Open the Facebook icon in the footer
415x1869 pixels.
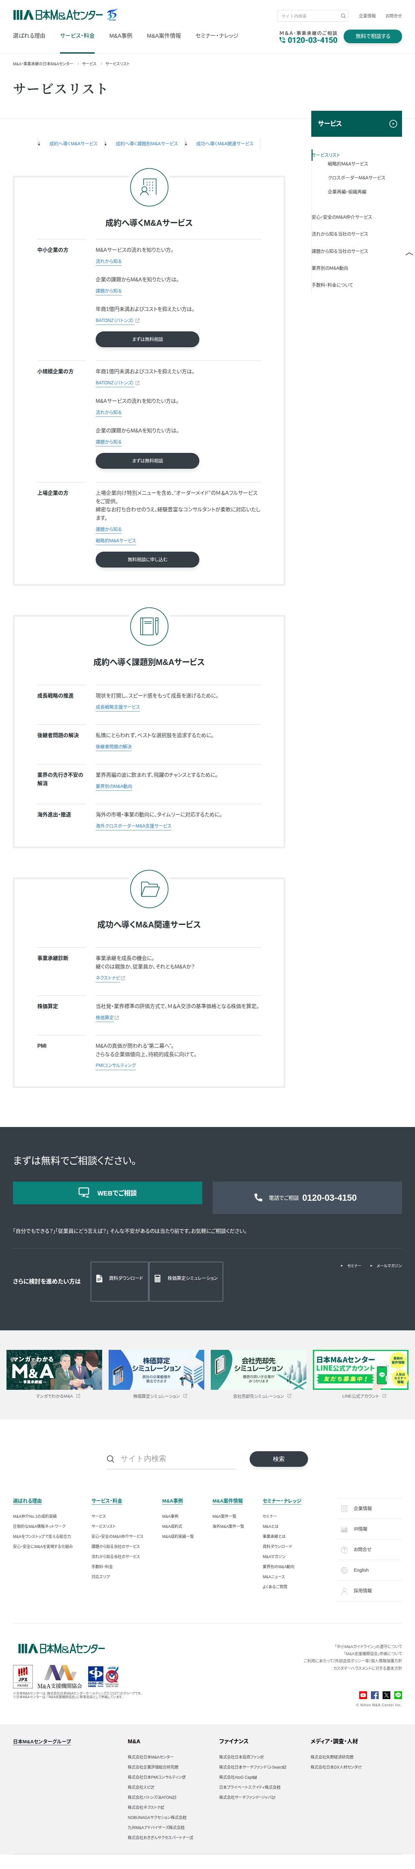tap(374, 1695)
